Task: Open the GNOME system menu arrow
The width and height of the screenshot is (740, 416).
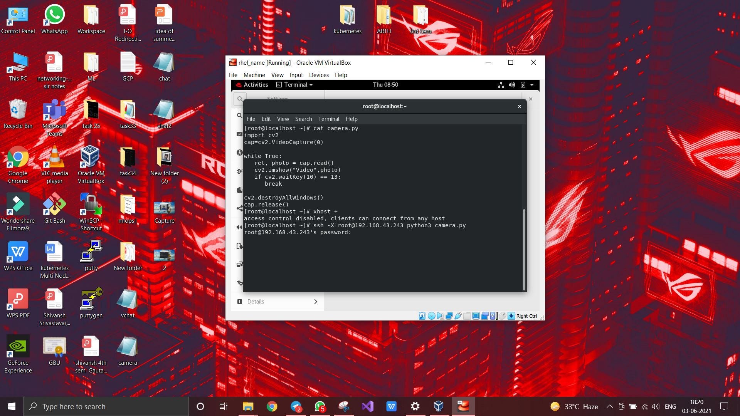Action: pos(532,85)
